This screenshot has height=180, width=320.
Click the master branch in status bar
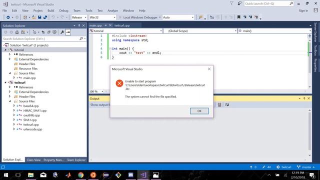[x=305, y=167]
